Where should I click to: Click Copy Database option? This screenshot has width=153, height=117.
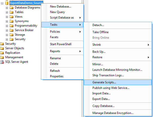click(x=104, y=106)
